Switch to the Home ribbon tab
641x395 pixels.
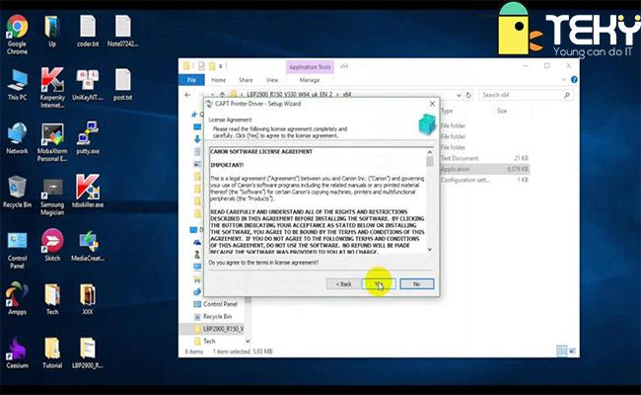coord(218,80)
